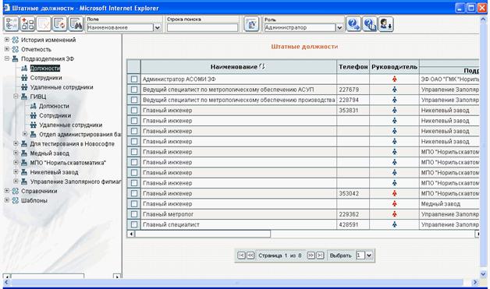
Task: Go to the last page
Action: click(320, 256)
